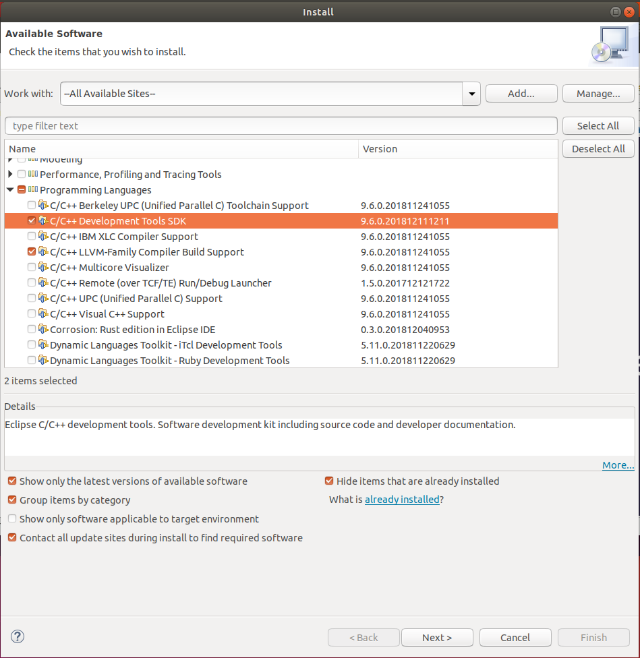The image size is (640, 658).
Task: Open the More... details link
Action: click(618, 465)
